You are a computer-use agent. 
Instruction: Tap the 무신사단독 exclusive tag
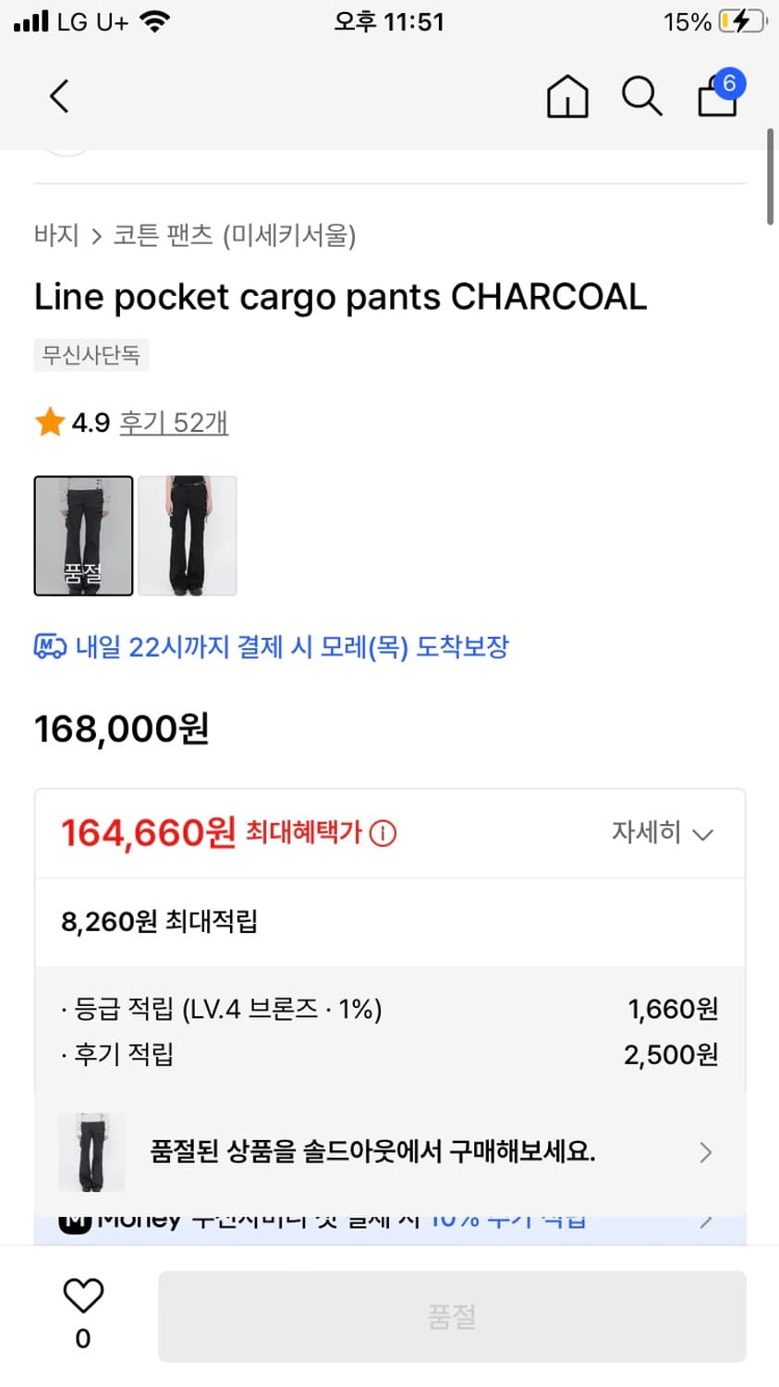(x=91, y=355)
